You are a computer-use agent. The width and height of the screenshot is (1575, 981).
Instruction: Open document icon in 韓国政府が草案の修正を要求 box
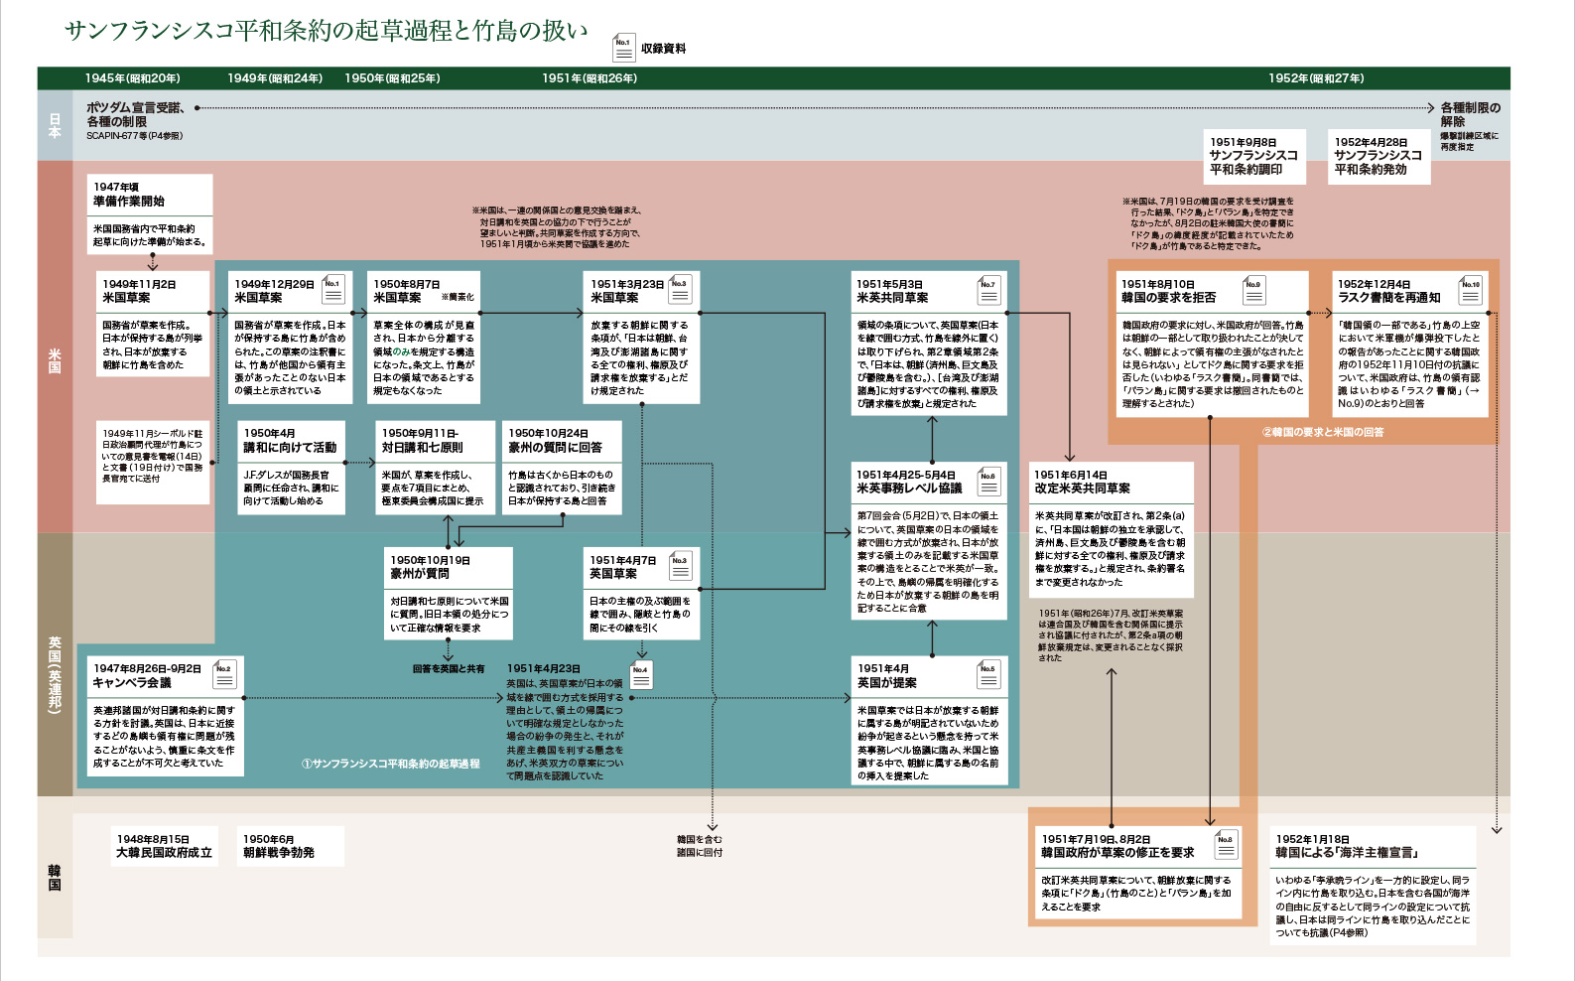[x=1226, y=845]
